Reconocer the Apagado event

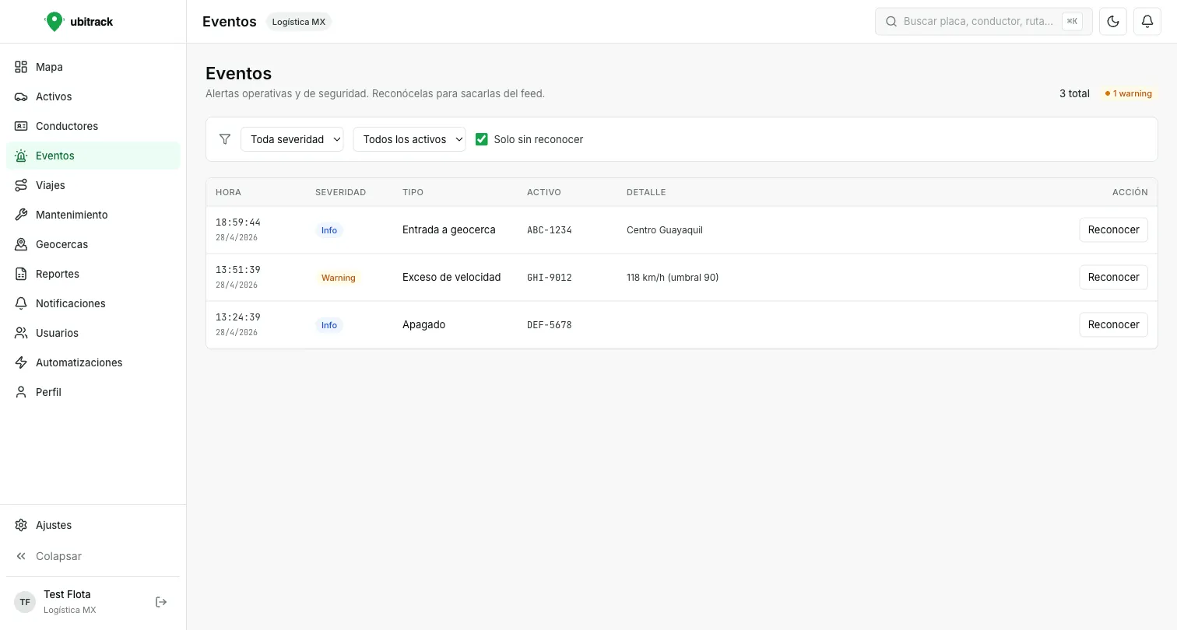pos(1113,324)
